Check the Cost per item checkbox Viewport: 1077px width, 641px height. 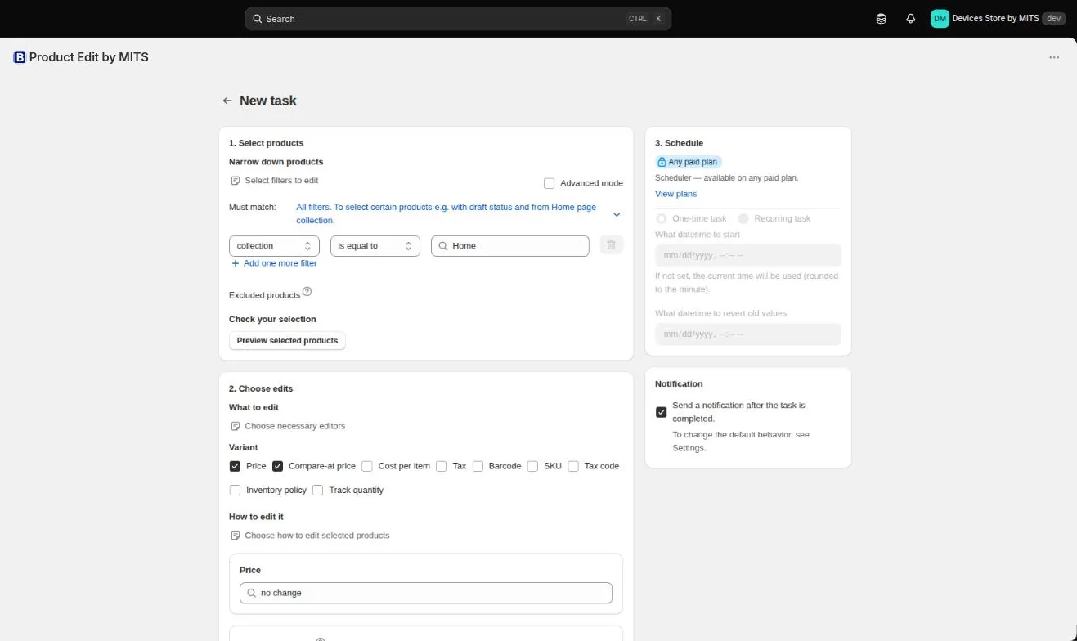click(x=367, y=466)
